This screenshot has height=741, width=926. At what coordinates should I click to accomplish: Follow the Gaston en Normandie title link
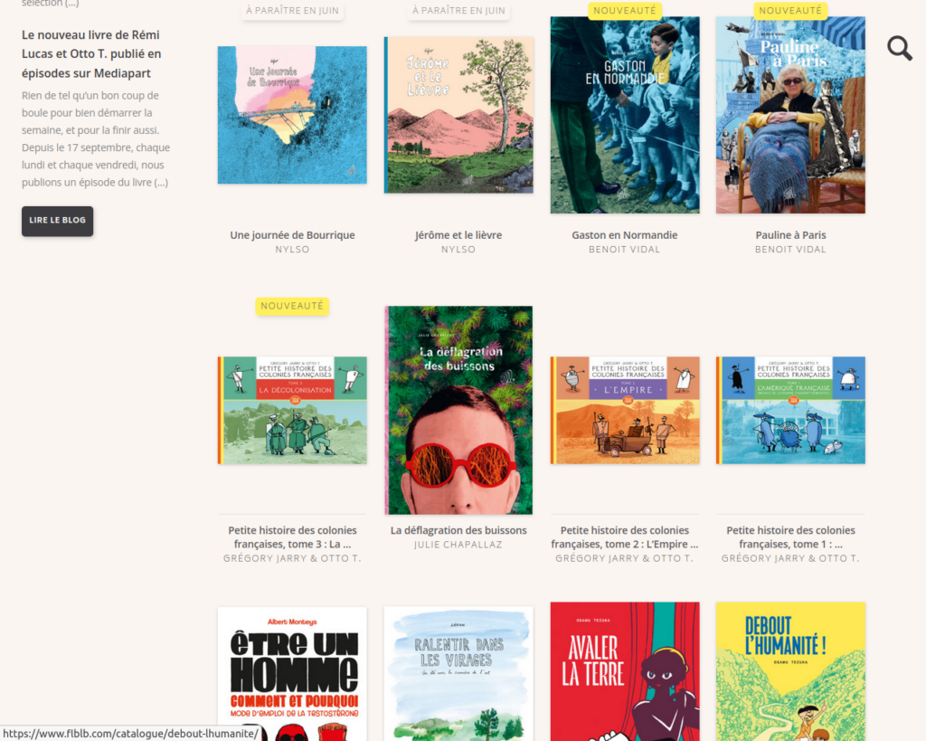click(x=625, y=235)
